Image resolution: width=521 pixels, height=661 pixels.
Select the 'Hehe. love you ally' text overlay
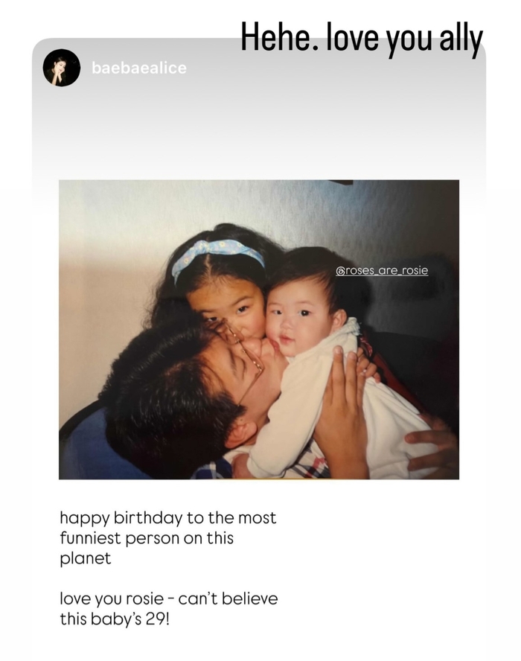tap(362, 36)
